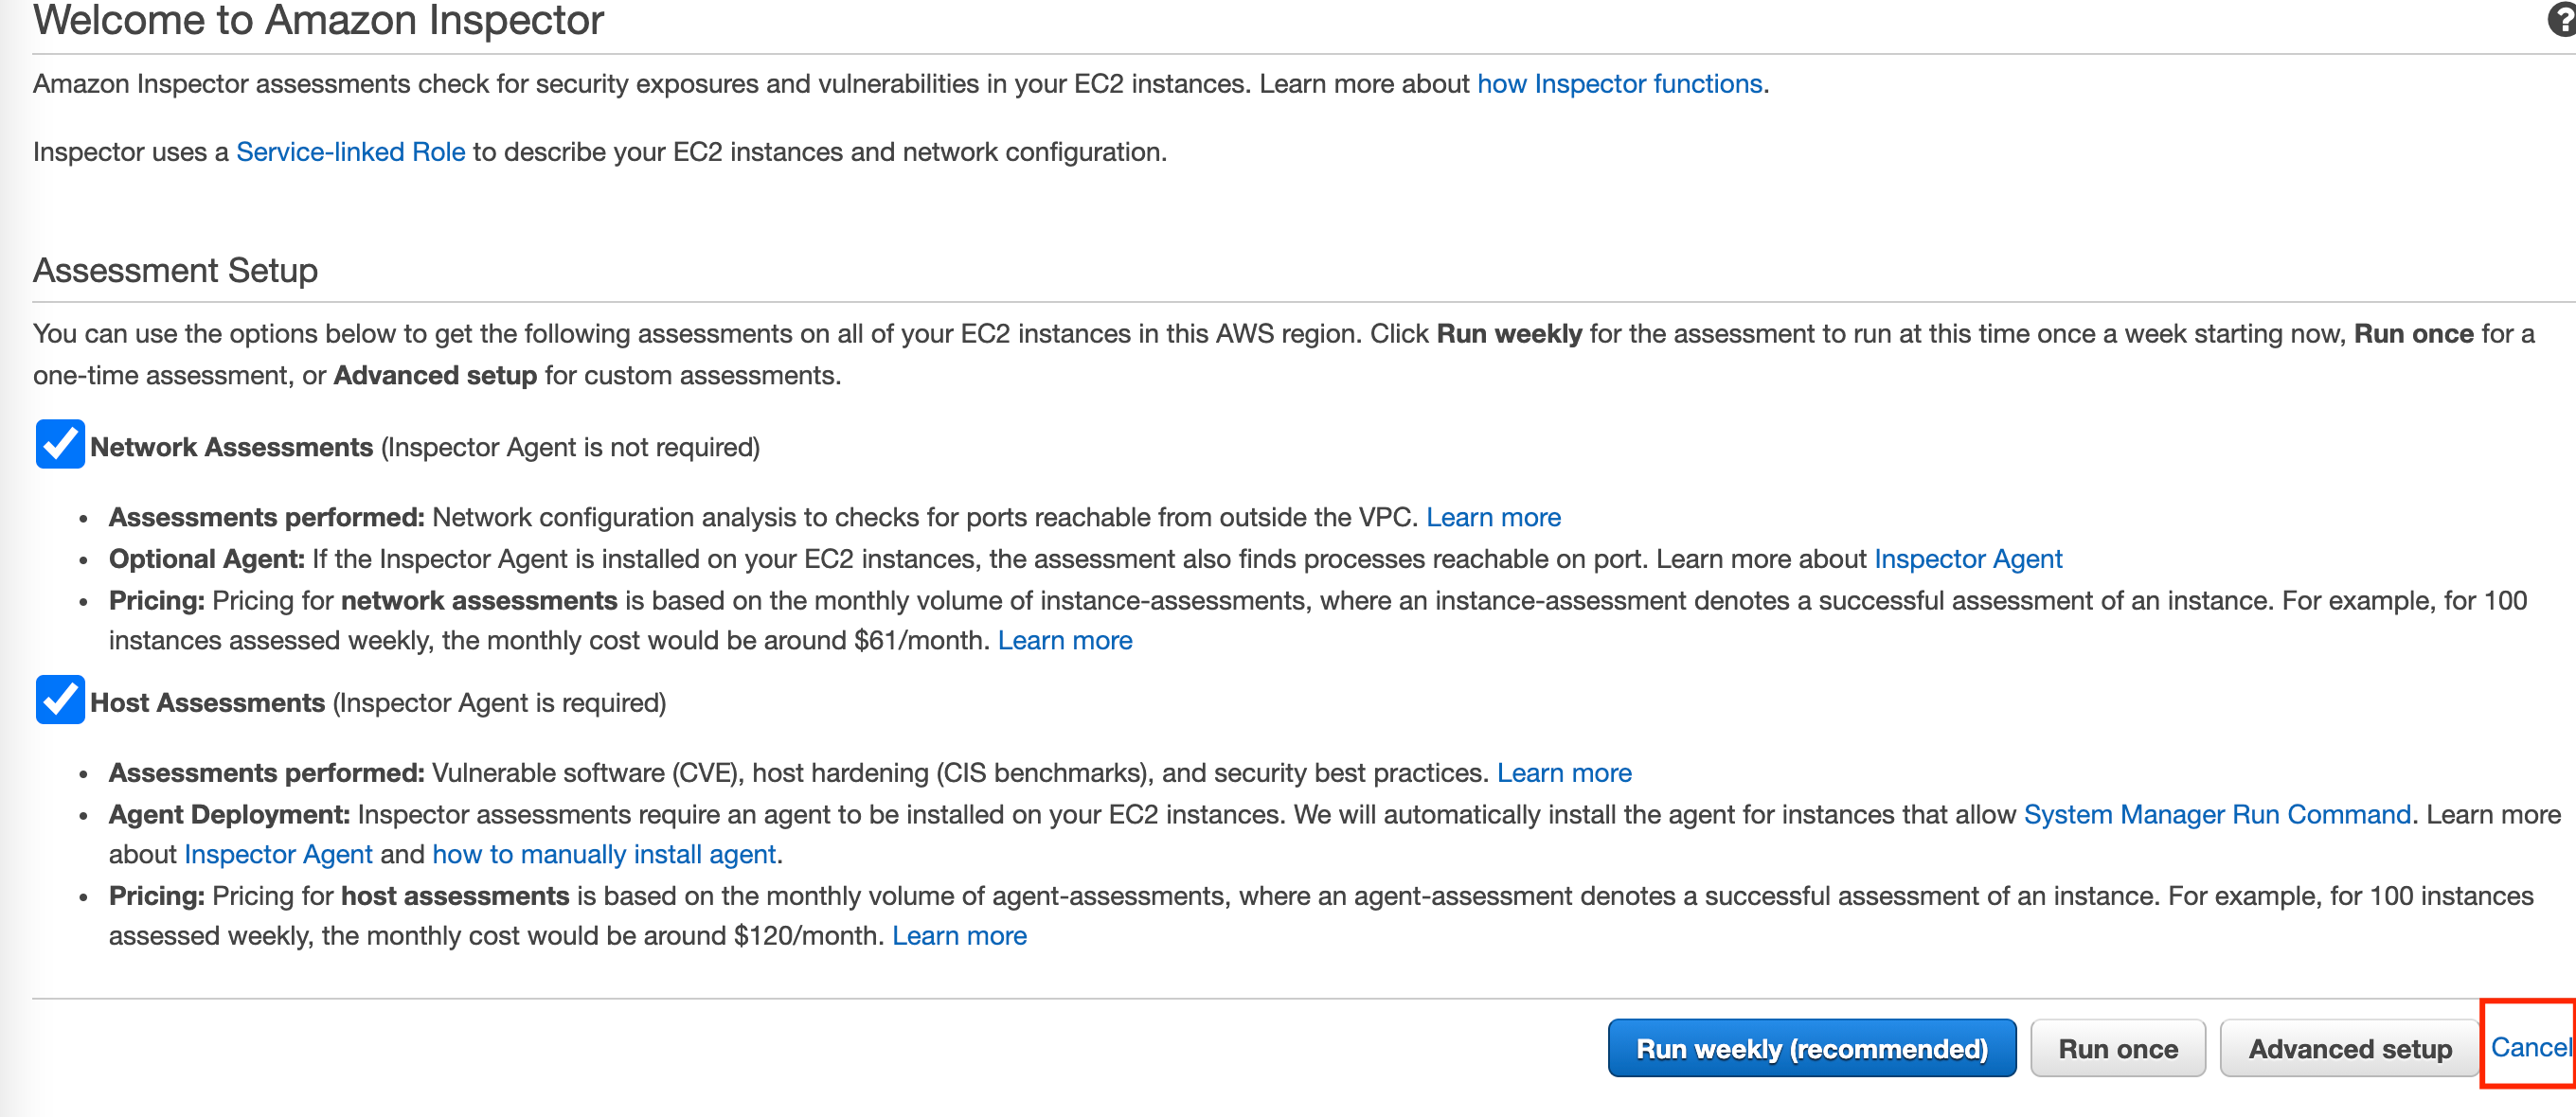
Task: Open the Service-linked Role link
Action: point(350,151)
